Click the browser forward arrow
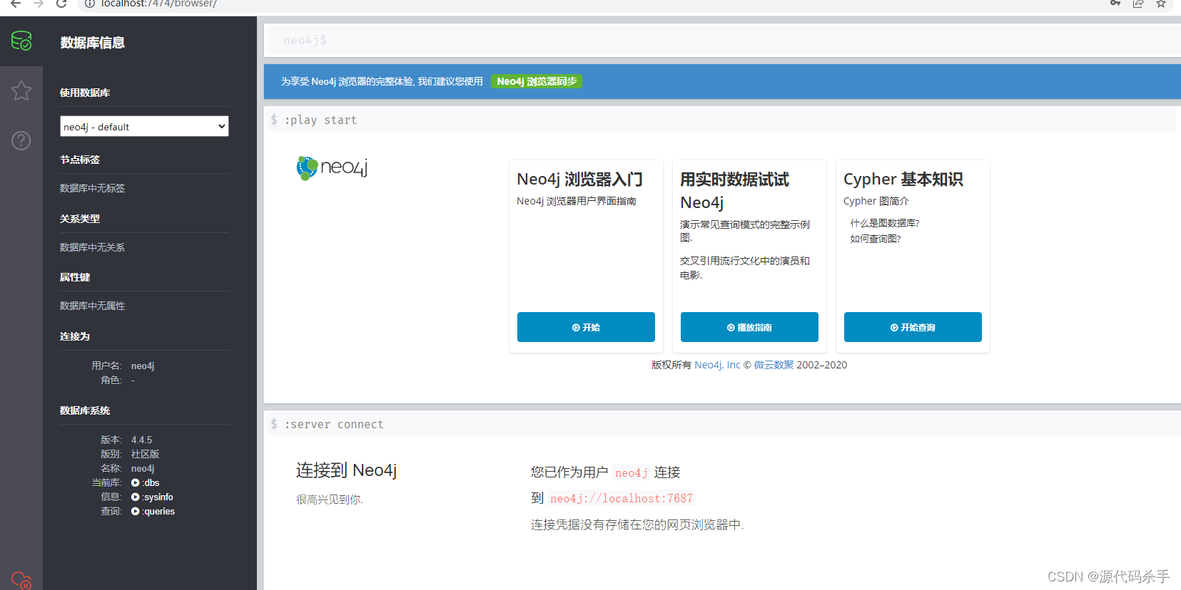This screenshot has height=590, width=1181. pyautogui.click(x=39, y=4)
